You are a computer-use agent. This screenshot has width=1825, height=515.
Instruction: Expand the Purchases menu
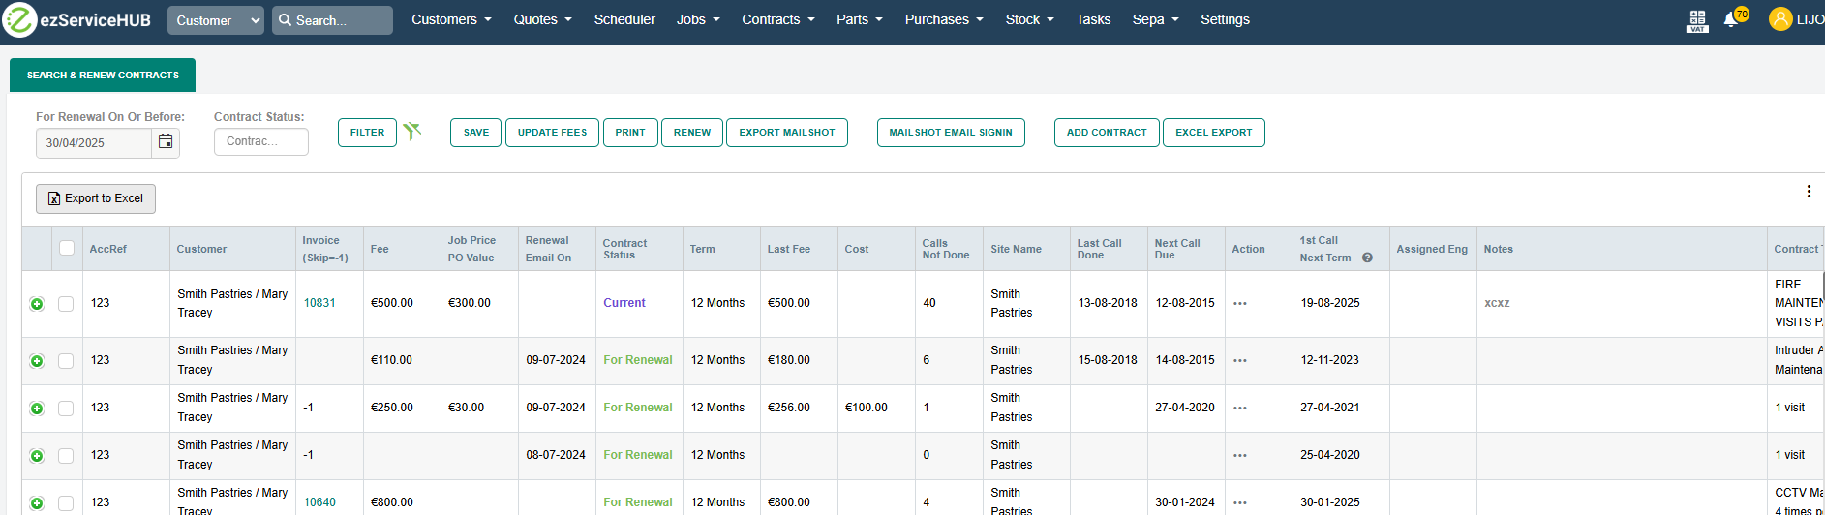(x=944, y=19)
